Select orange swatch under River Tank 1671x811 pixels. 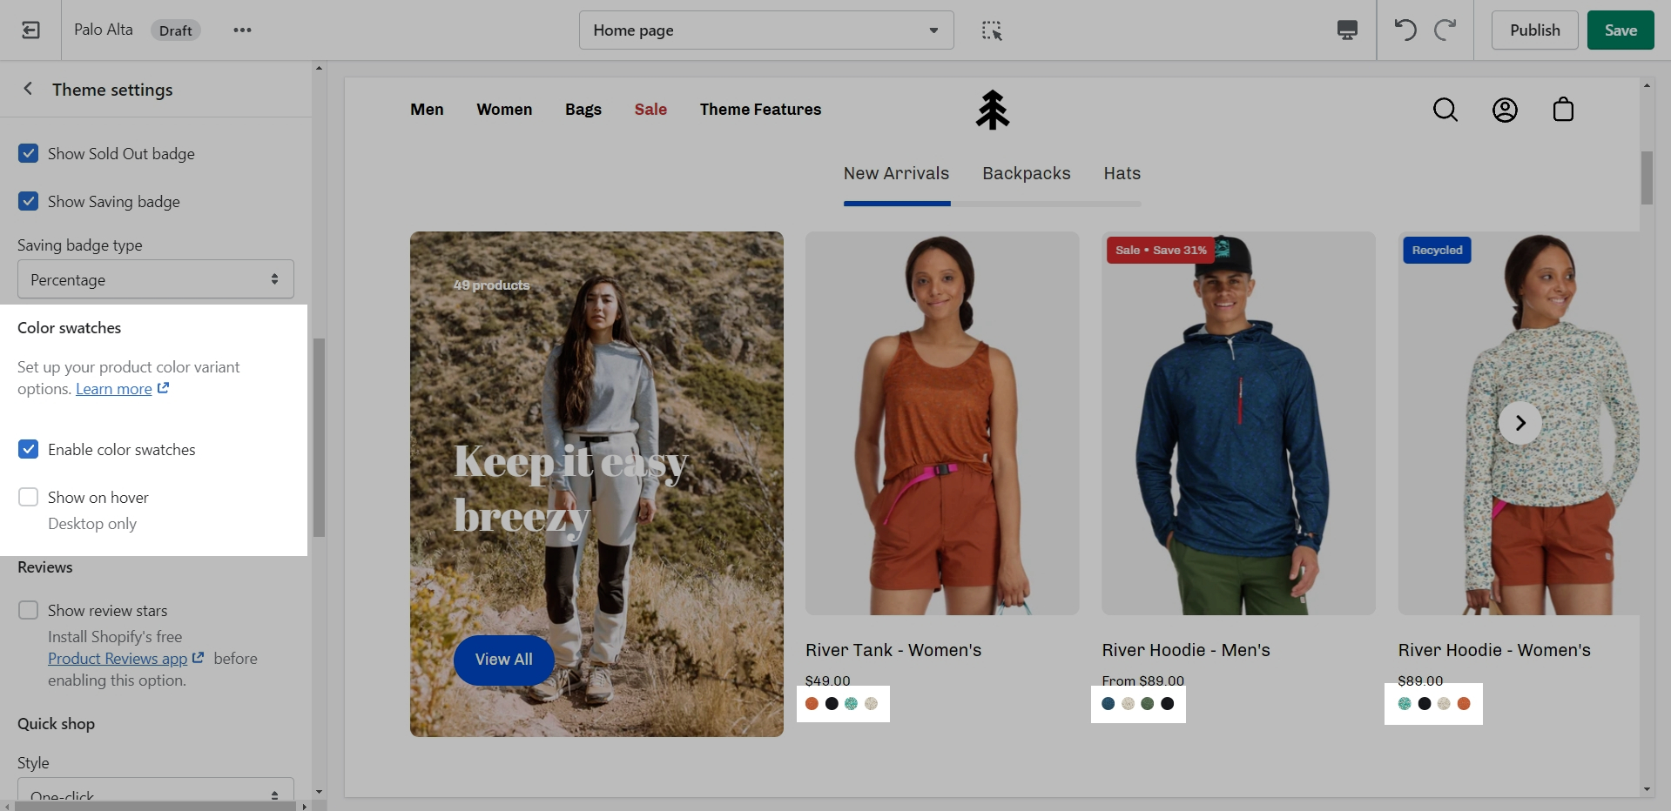pyautogui.click(x=812, y=704)
